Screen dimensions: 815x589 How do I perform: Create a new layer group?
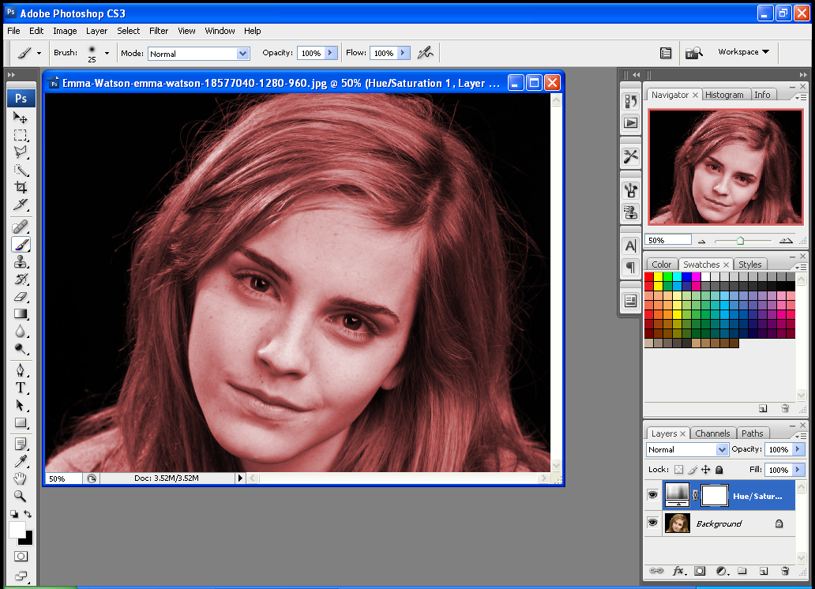point(742,571)
